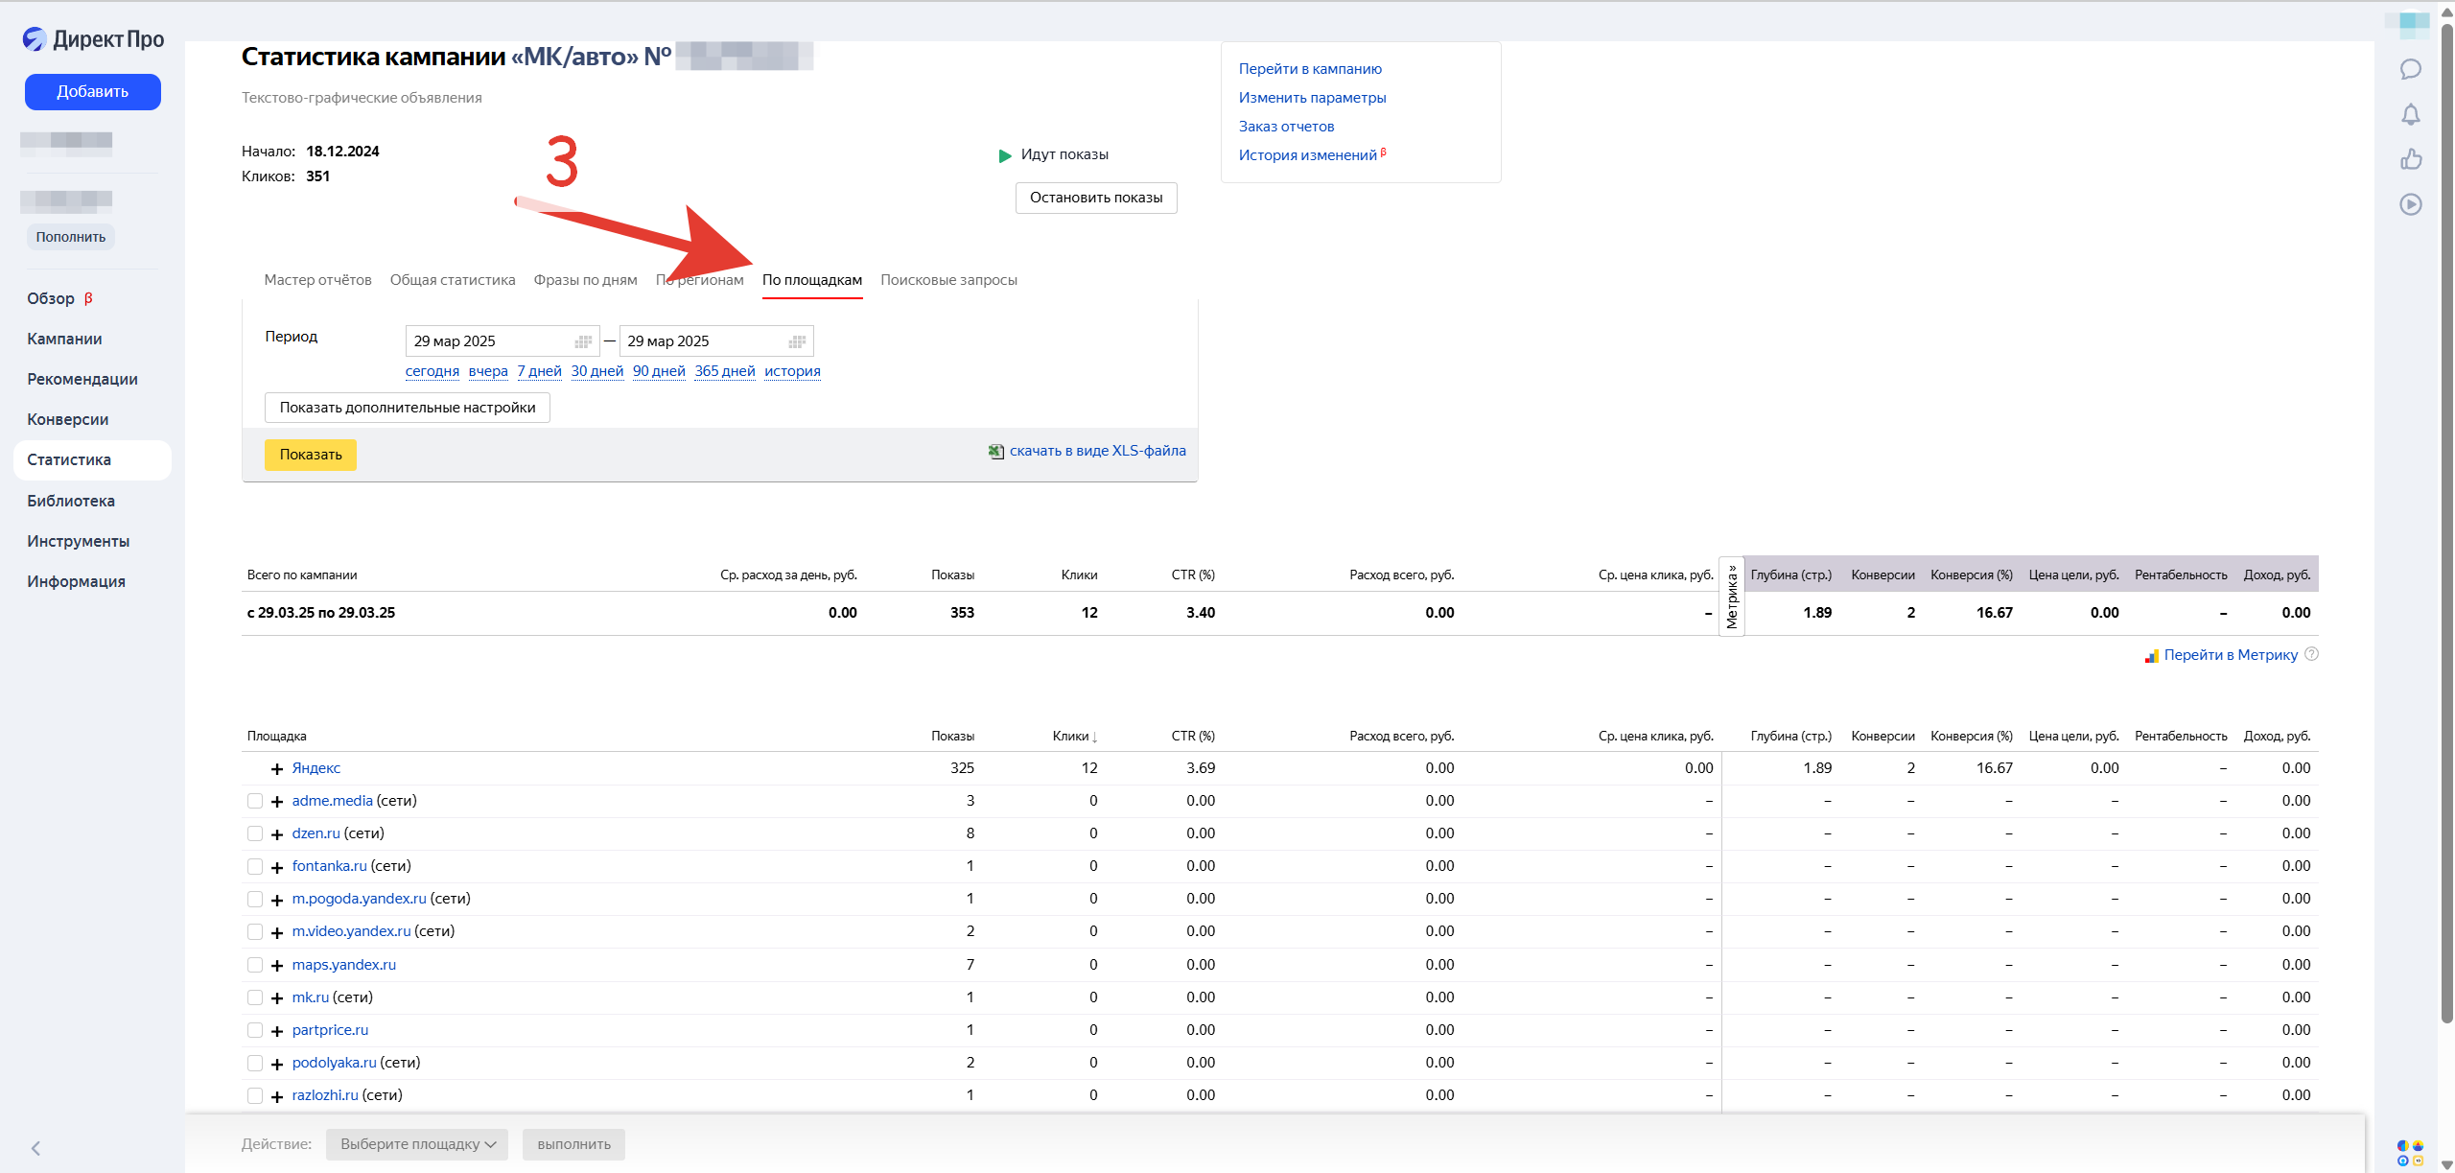Click the video play icon in right panel
This screenshot has height=1173, width=2455.
point(2410,204)
